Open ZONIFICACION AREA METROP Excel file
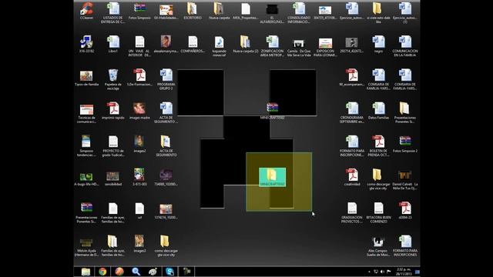Viewport: 493px width, 277px height. 272,46
